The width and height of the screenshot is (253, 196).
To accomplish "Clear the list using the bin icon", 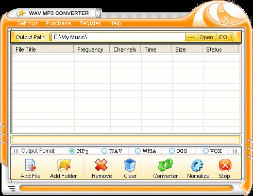I will 130,165.
